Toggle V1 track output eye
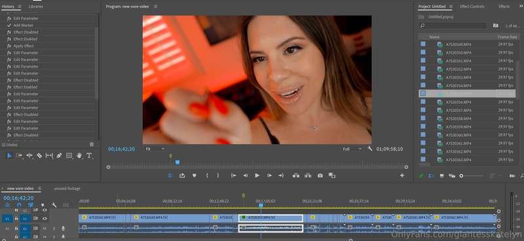This screenshot has height=241, width=524. pos(45,218)
